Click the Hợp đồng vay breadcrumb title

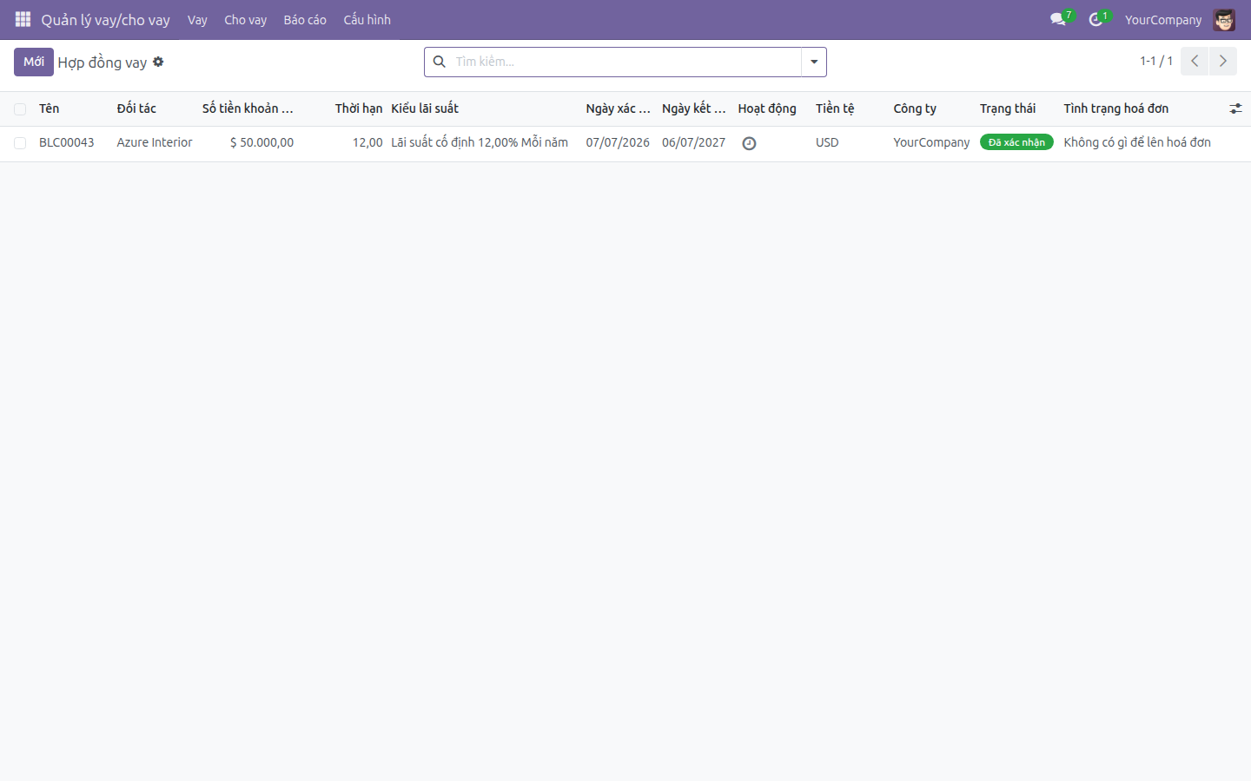coord(103,62)
